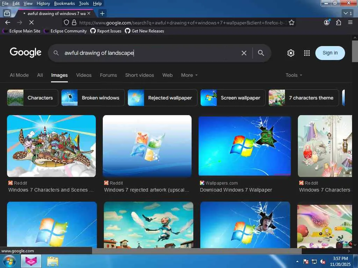Go back with the browser back arrow
358x268 pixels.
coord(8,22)
